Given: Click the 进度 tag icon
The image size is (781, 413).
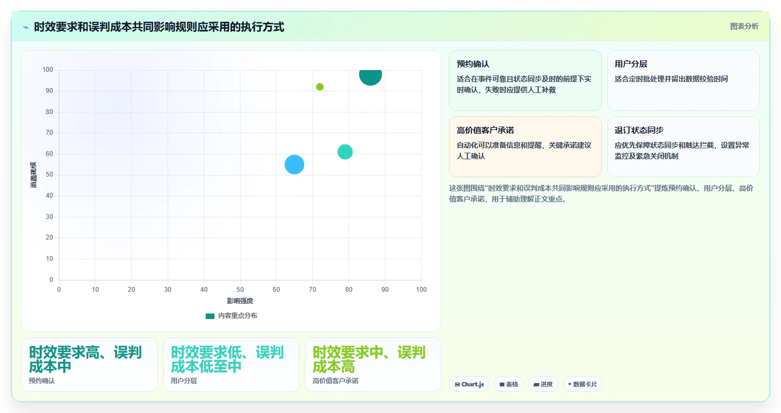Looking at the screenshot, I should (536, 384).
